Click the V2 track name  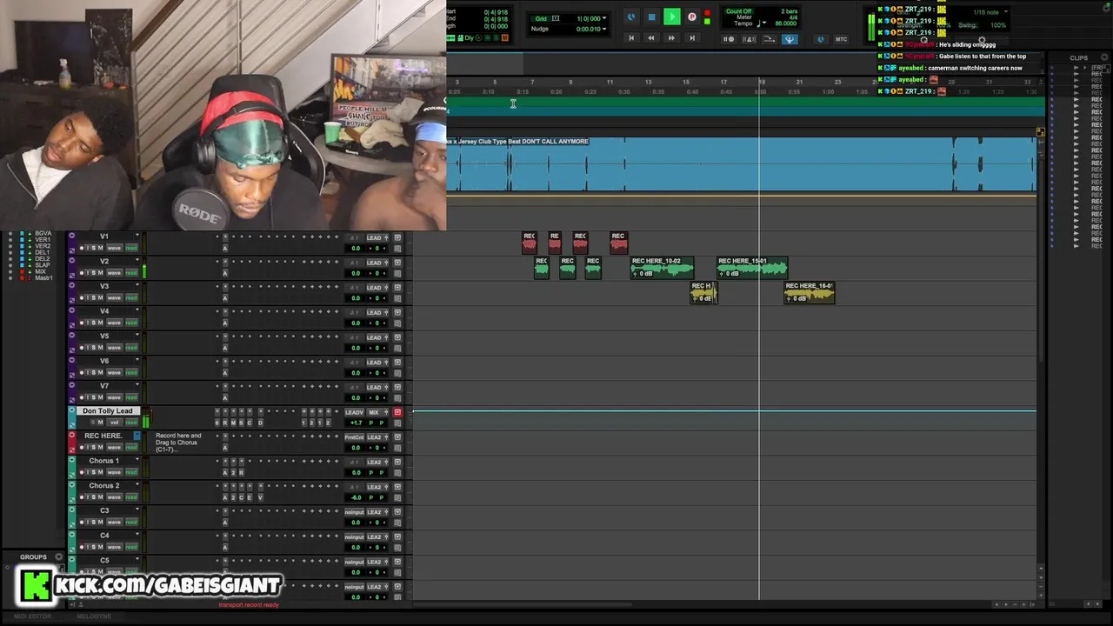(104, 261)
